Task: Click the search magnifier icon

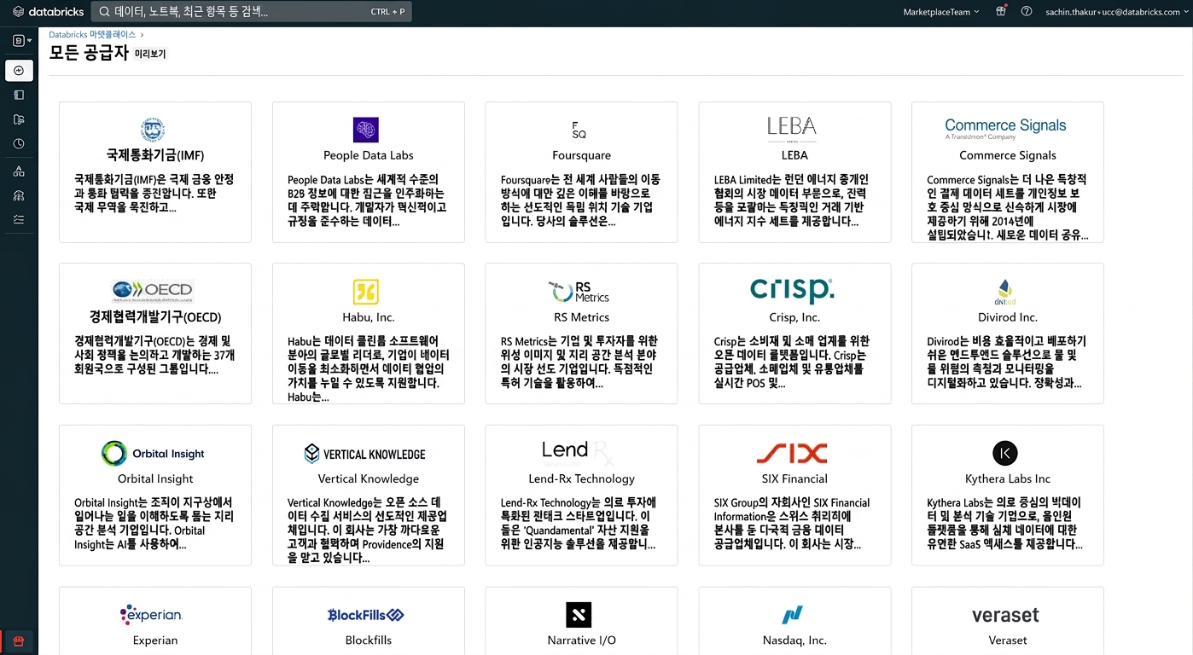Action: pos(104,12)
